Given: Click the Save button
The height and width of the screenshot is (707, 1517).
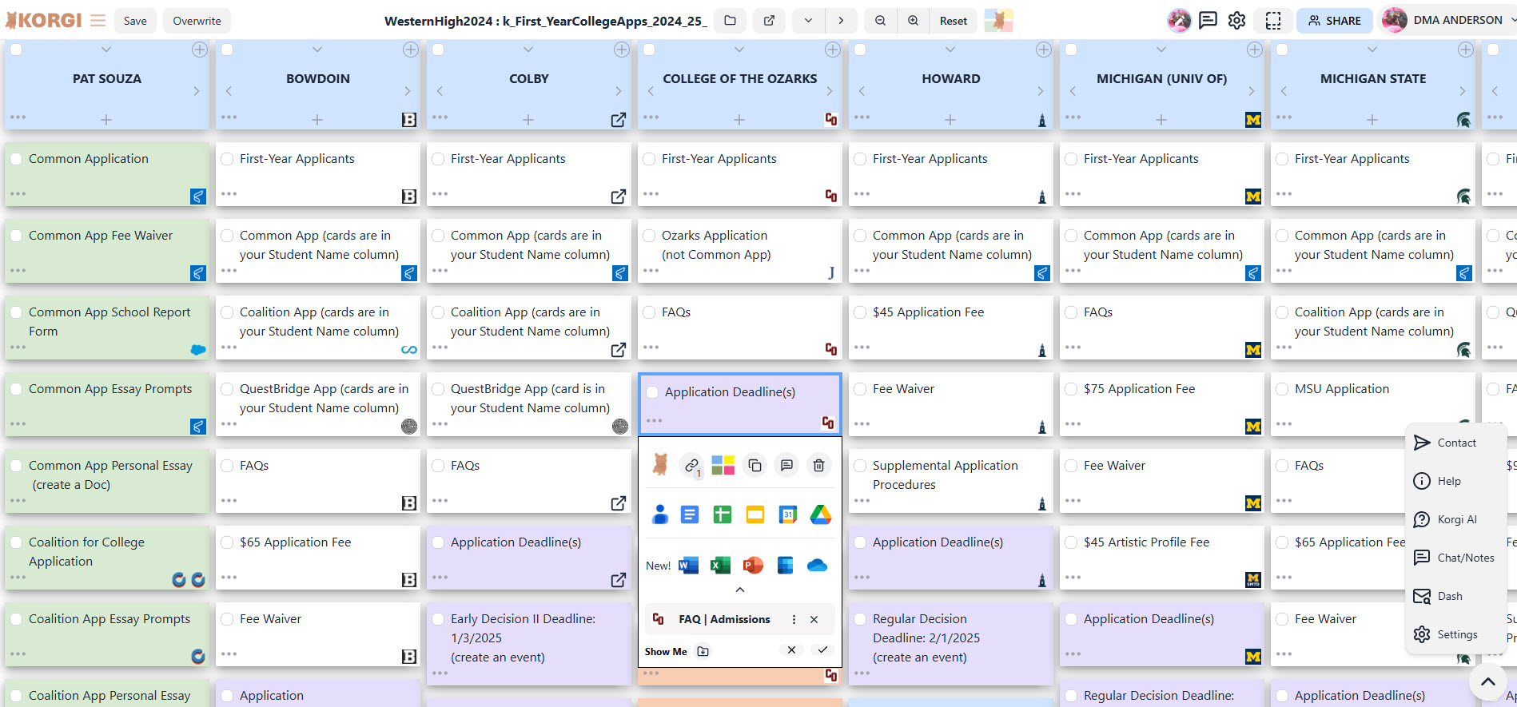Looking at the screenshot, I should (135, 21).
